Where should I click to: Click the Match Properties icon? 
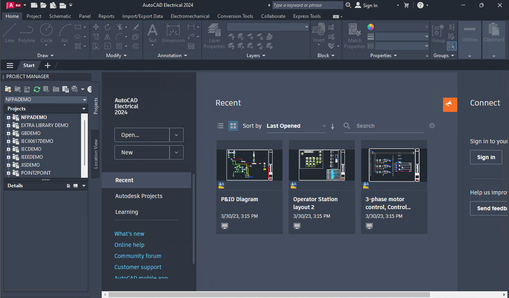pyautogui.click(x=354, y=36)
